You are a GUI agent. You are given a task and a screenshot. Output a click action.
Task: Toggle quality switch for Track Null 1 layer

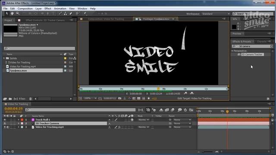116,120
